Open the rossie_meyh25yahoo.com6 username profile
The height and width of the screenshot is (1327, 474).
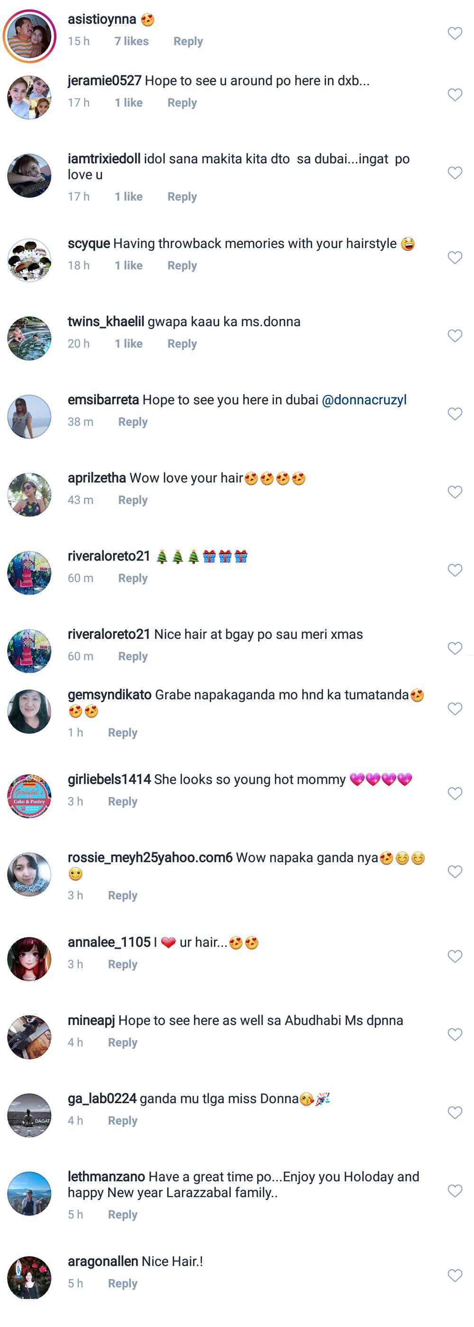tap(150, 858)
